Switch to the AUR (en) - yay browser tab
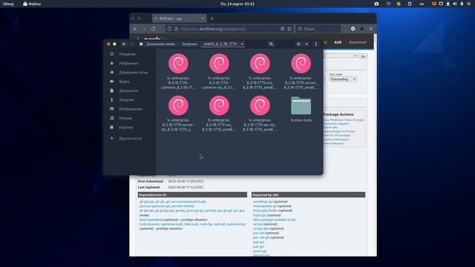This screenshot has height=267, width=475. click(179, 19)
